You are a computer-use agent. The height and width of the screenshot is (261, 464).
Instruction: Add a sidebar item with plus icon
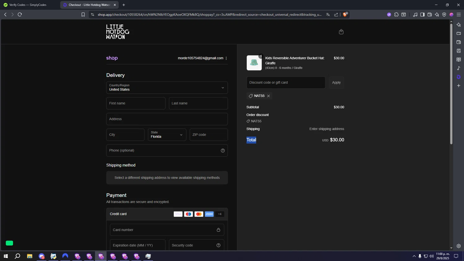[x=459, y=86]
